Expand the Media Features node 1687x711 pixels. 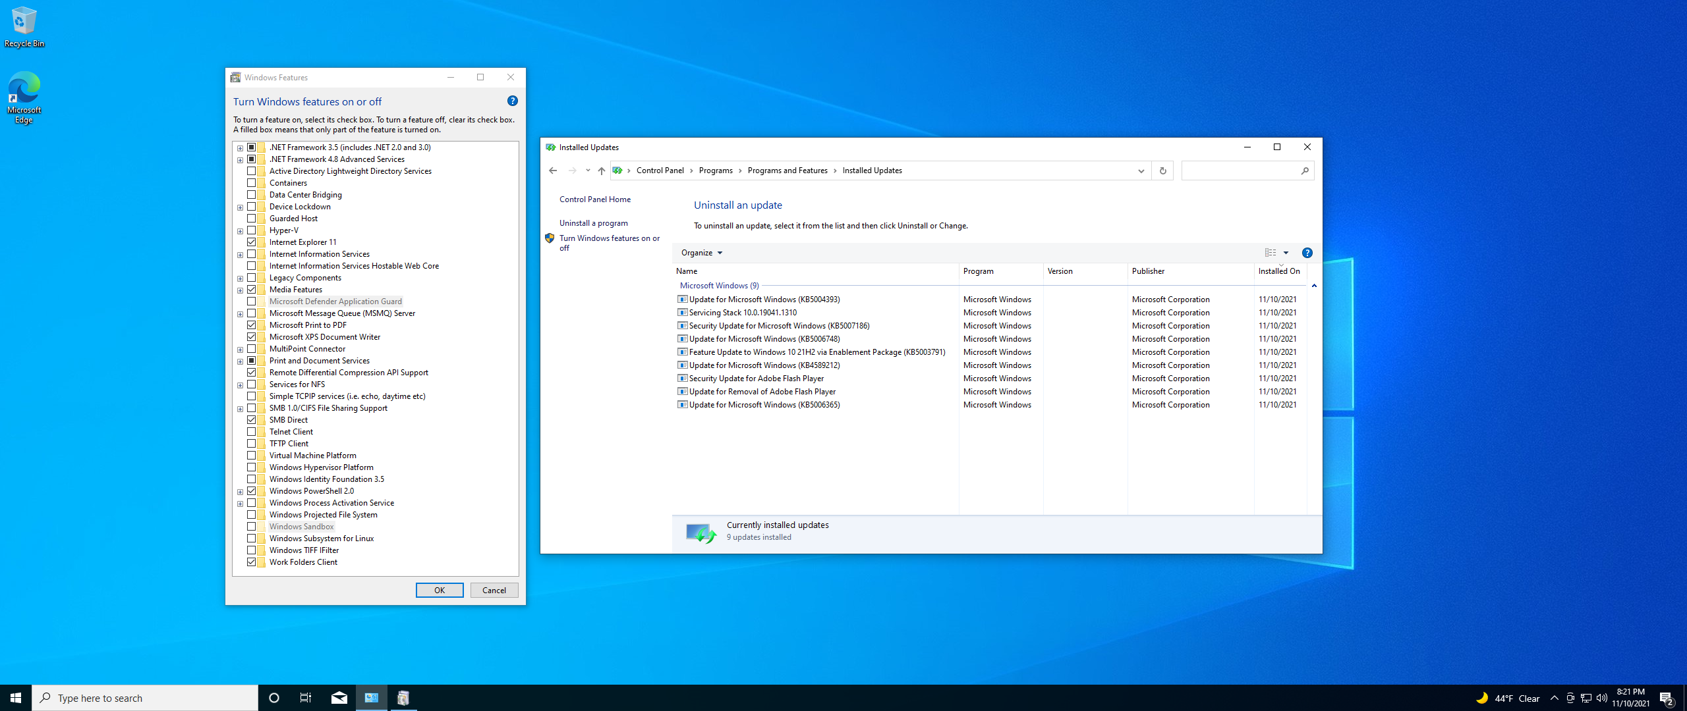[240, 290]
